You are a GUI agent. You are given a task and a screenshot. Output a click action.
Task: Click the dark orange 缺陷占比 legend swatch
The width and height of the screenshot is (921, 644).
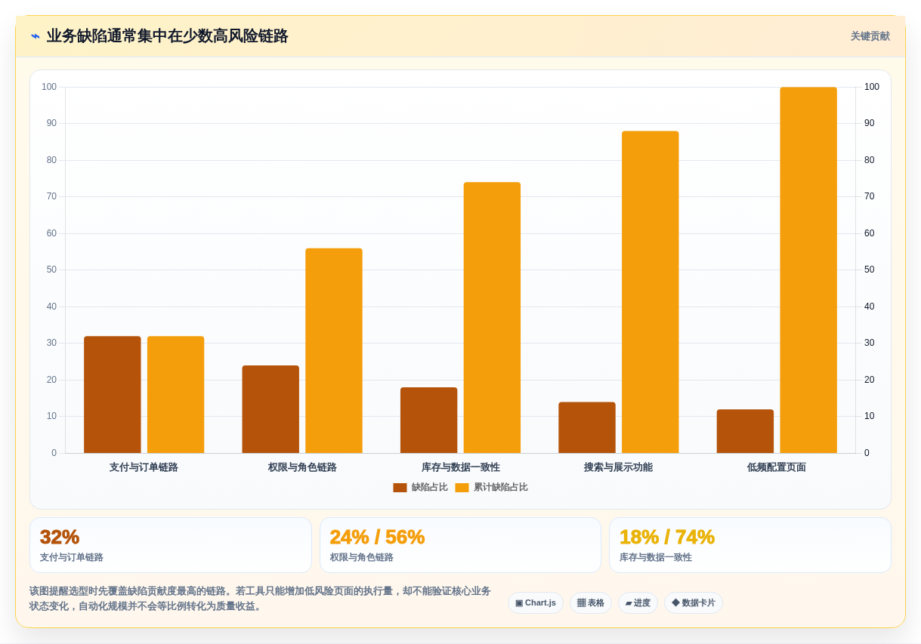coord(400,488)
